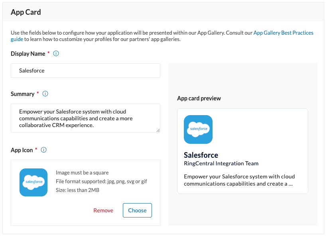Click RingCentral Integration Team text in preview
The height and width of the screenshot is (237, 327).
[x=221, y=163]
